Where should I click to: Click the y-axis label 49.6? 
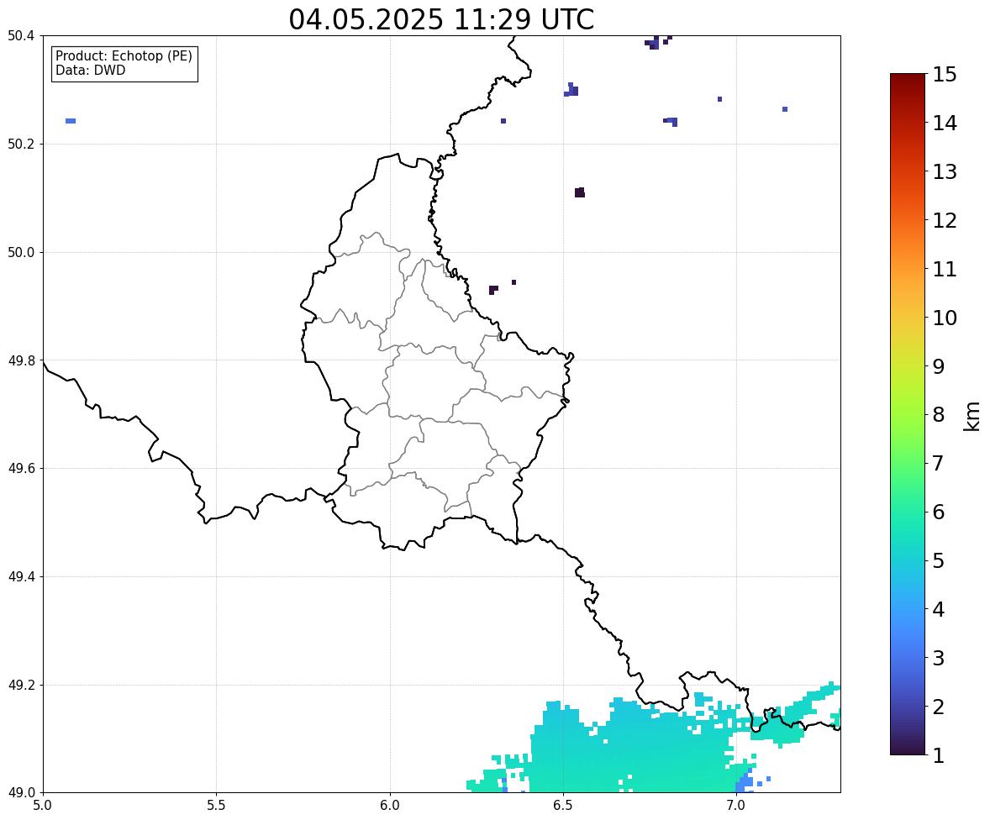click(x=21, y=468)
